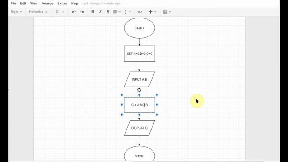Click the Redo arrow icon
This screenshot has height=162, width=288.
pyautogui.click(x=82, y=12)
